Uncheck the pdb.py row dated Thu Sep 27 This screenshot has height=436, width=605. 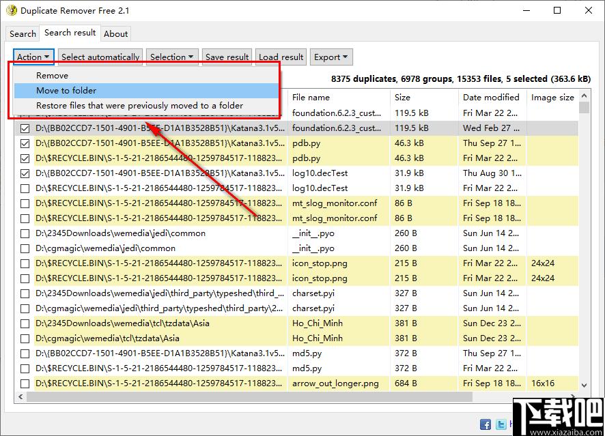[25, 143]
